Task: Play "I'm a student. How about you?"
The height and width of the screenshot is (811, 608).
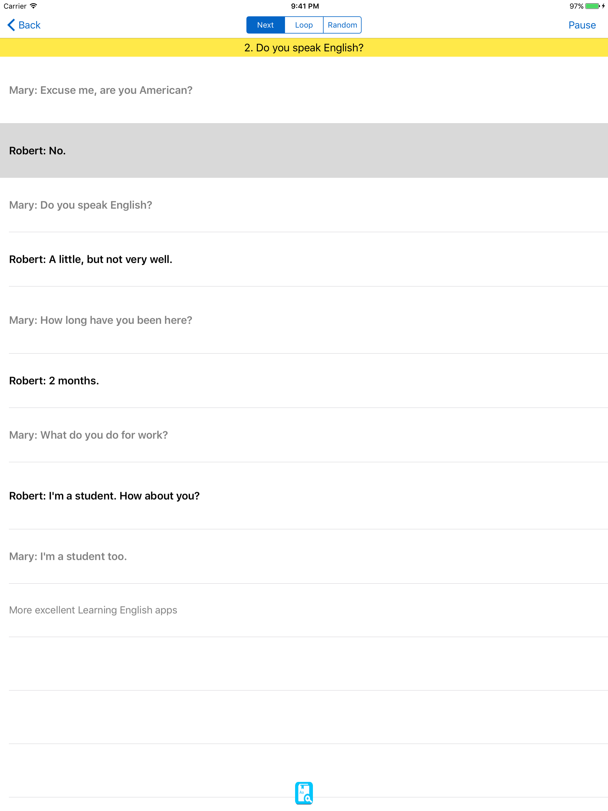Action: click(x=104, y=496)
